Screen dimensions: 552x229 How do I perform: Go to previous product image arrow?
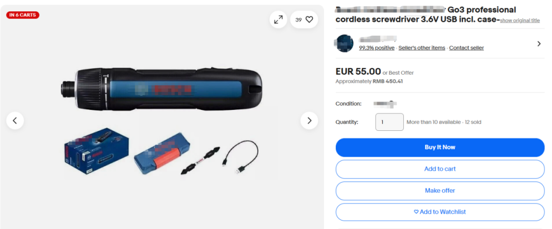click(x=15, y=121)
